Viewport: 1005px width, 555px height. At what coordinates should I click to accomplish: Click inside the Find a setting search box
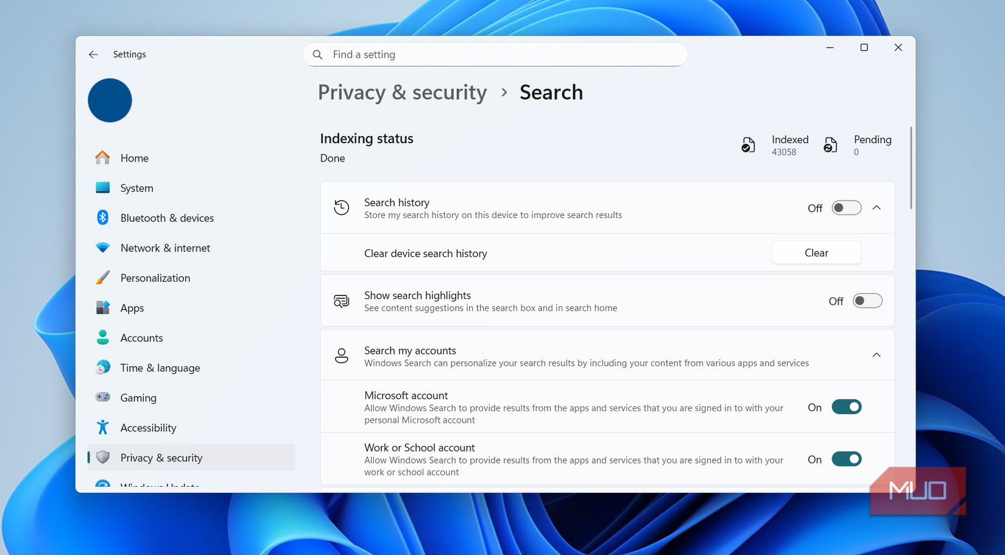[495, 54]
